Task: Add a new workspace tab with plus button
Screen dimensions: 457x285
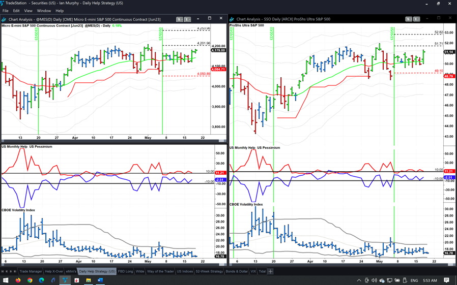Action: (x=270, y=271)
